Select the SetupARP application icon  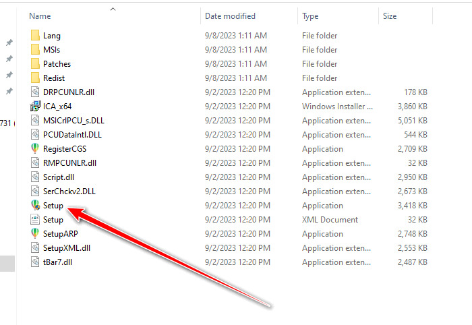pos(36,234)
